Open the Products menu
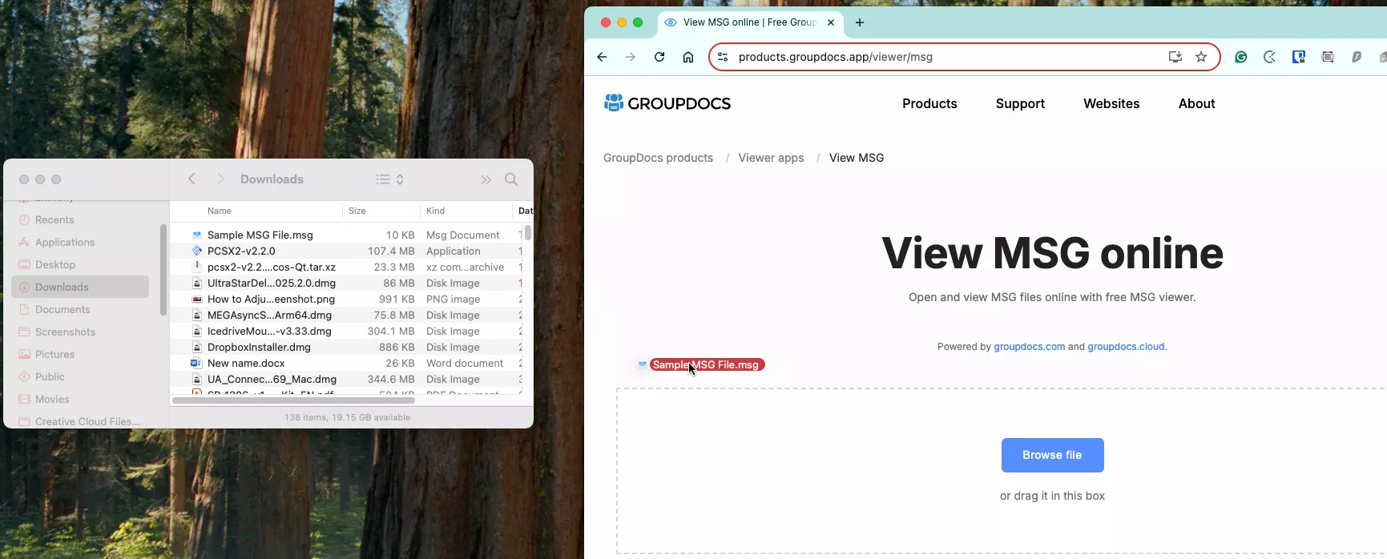 point(929,103)
